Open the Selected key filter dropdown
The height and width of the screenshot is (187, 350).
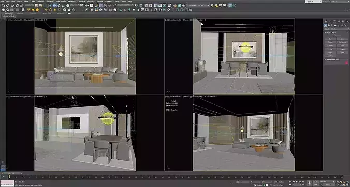tap(327, 182)
